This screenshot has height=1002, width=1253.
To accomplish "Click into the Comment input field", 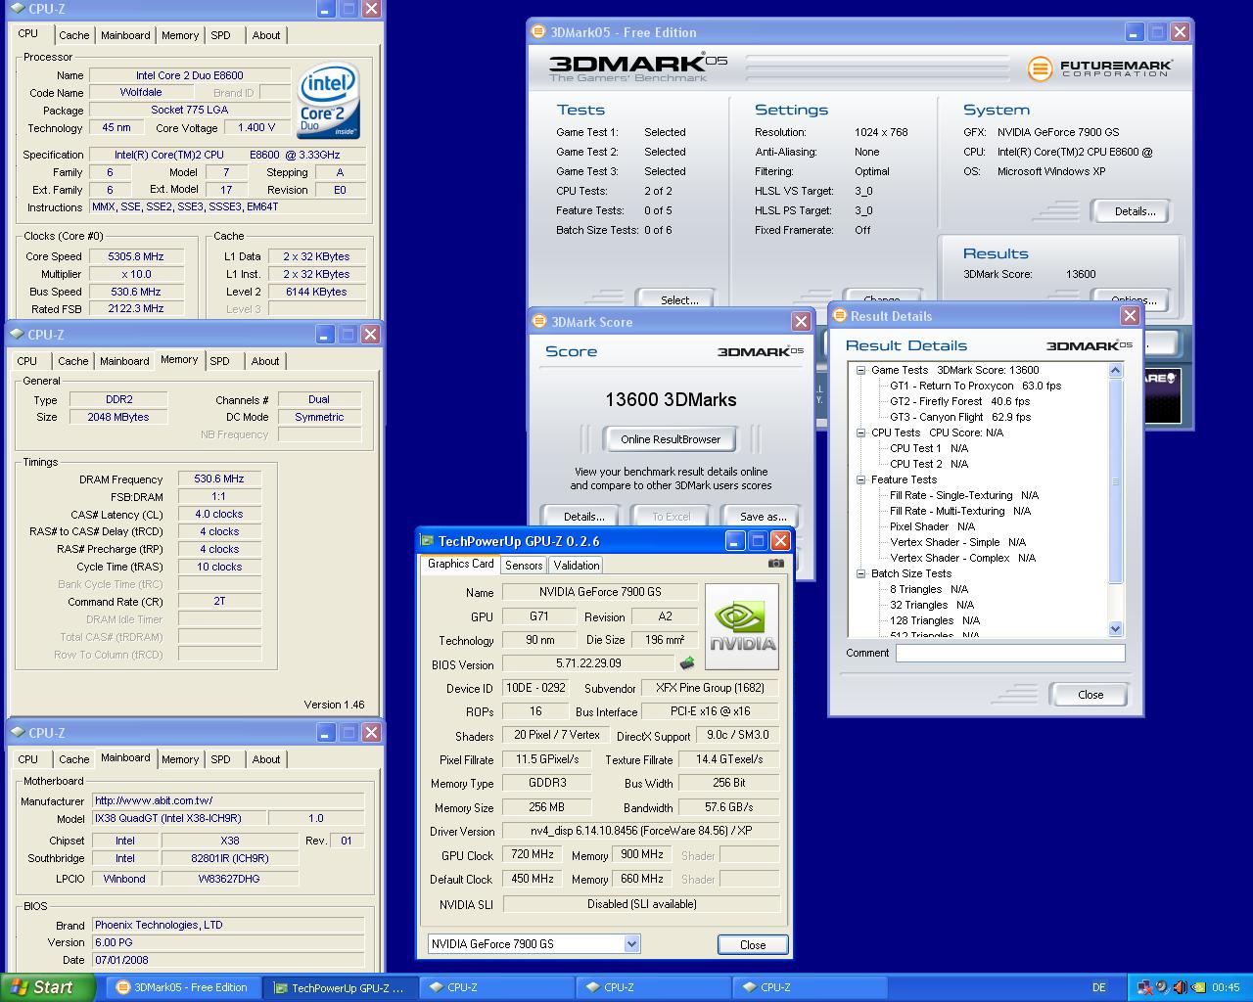I will [1010, 653].
